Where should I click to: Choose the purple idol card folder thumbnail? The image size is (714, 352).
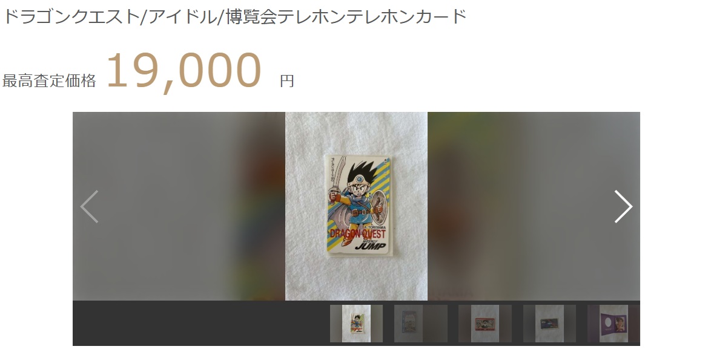[x=614, y=324]
